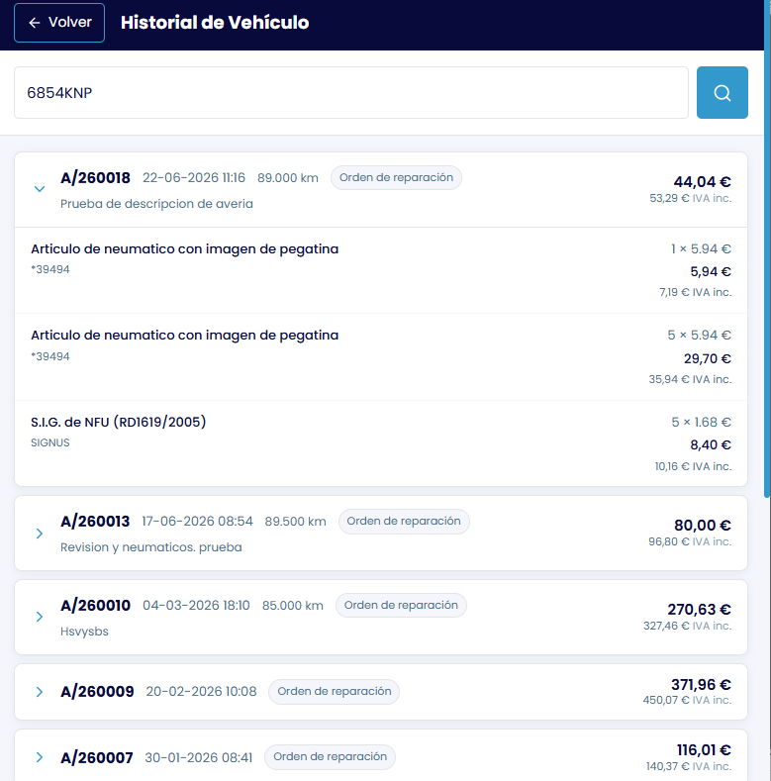Click total amount 270,63 €
This screenshot has width=771, height=781.
click(700, 610)
